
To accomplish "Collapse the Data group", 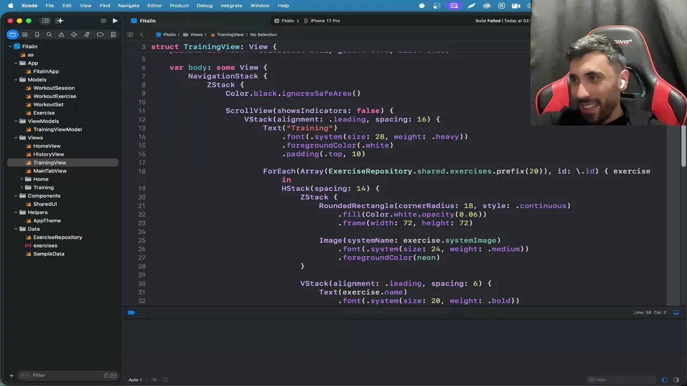I will pyautogui.click(x=16, y=229).
